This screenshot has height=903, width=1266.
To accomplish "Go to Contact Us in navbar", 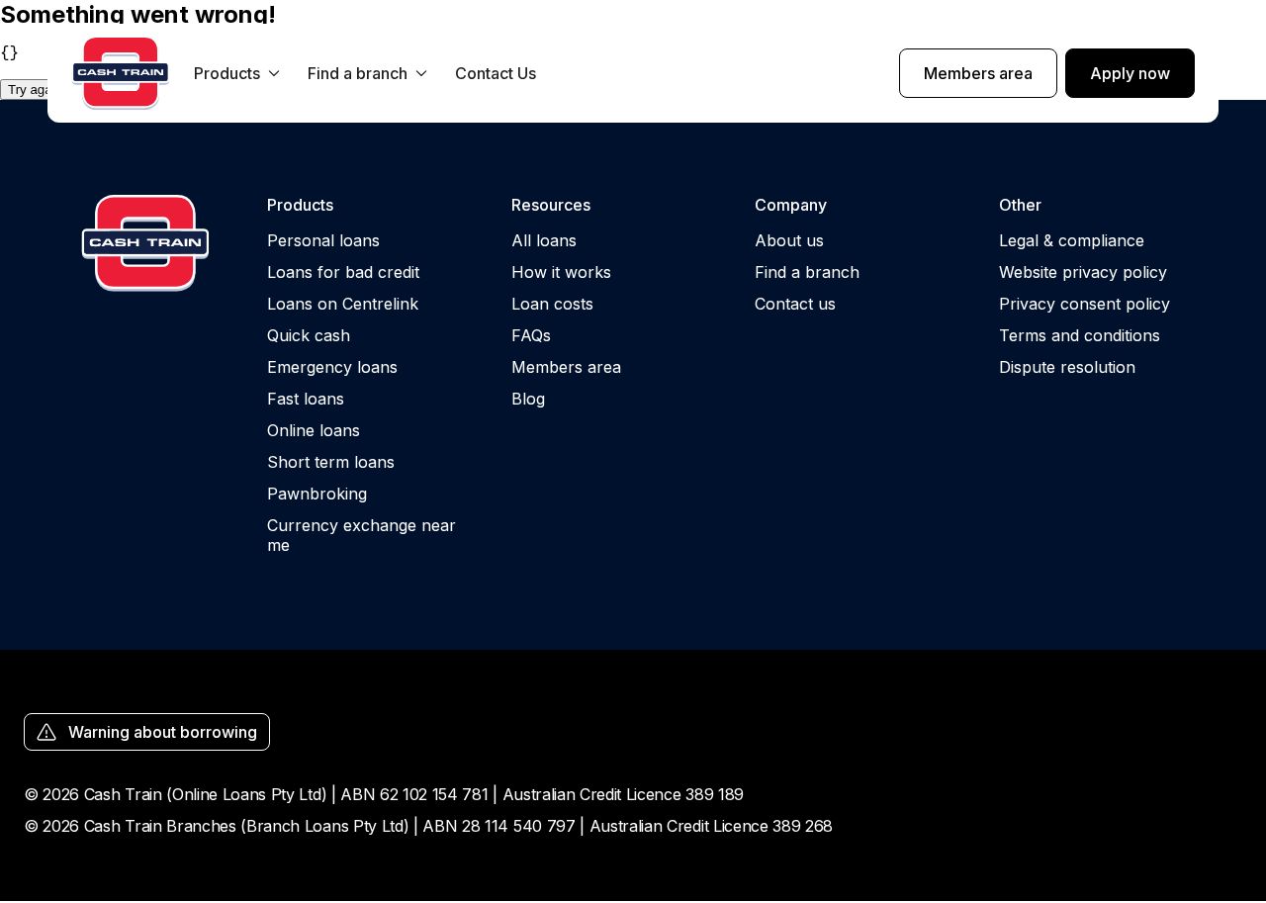I will (x=496, y=73).
